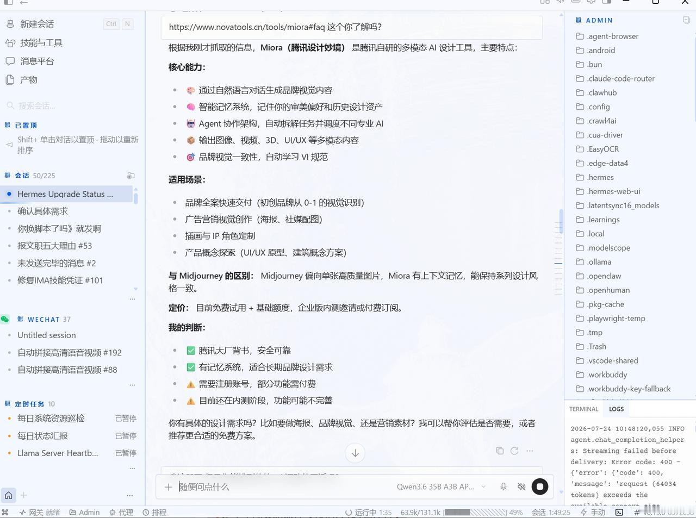Click the command-symbol icon in status bar corner
This screenshot has width=696, height=518.
tap(5, 512)
